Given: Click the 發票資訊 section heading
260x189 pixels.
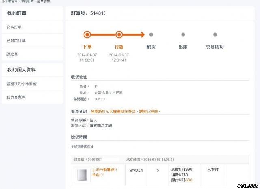Looking at the screenshot, I should click(x=79, y=112).
